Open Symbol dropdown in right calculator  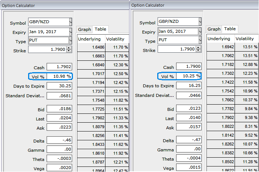point(200,21)
